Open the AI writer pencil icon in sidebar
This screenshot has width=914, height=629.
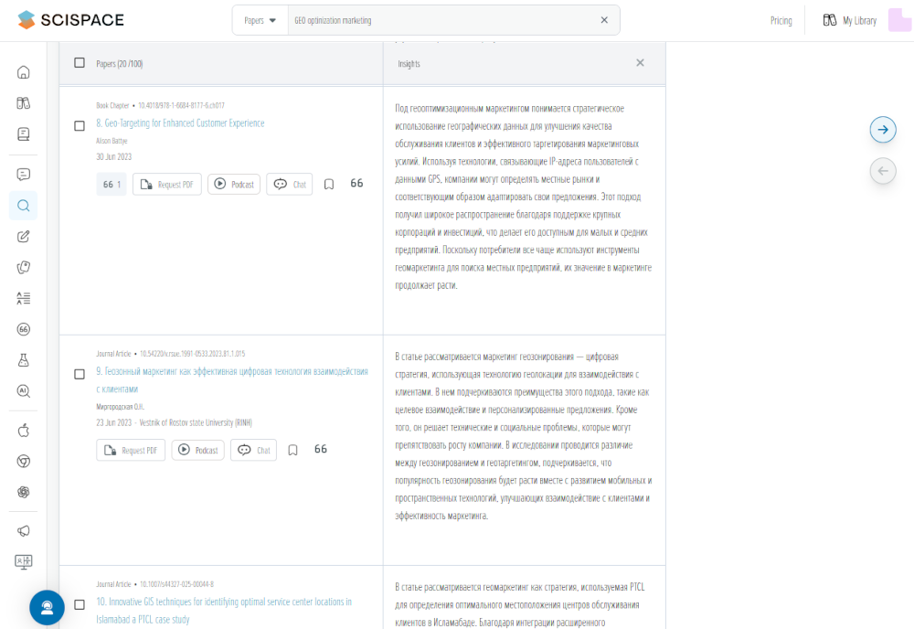(x=24, y=236)
